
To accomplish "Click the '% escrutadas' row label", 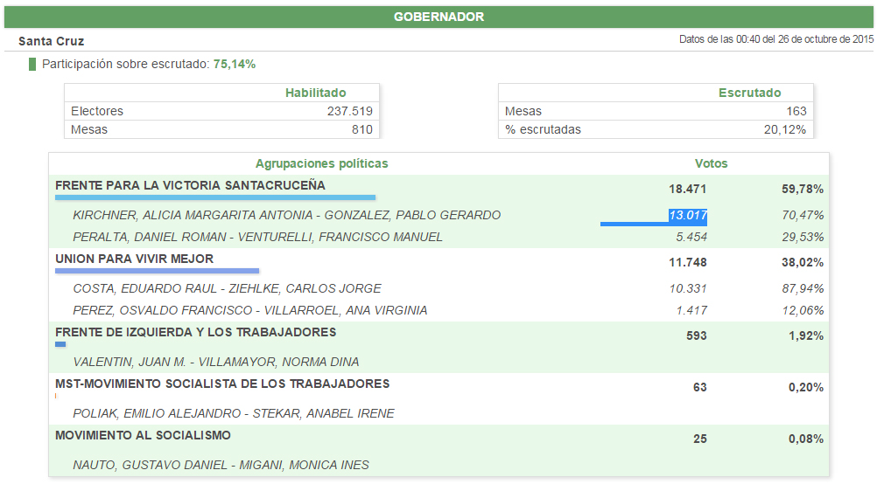I will (543, 129).
